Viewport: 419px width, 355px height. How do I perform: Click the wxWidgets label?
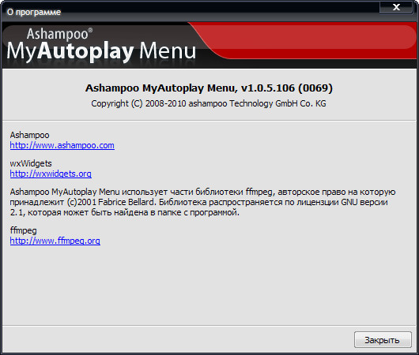pyautogui.click(x=31, y=163)
